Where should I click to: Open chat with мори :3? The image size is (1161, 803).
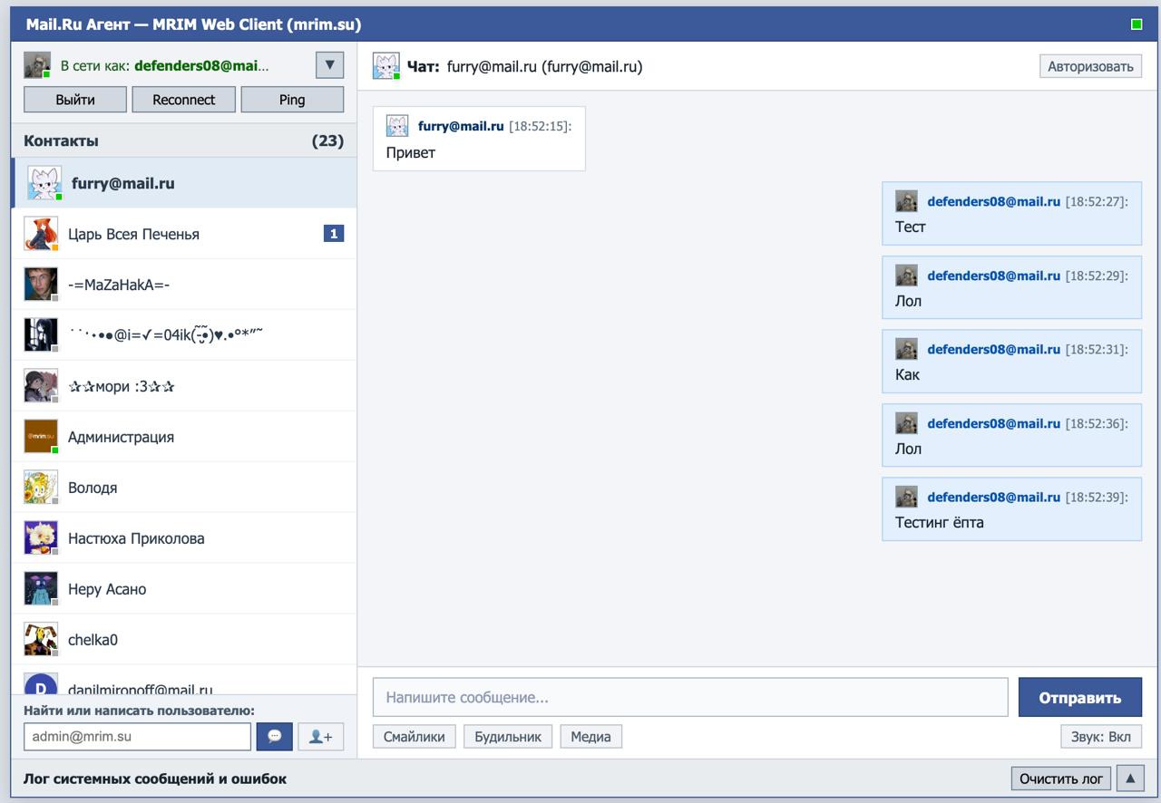coord(184,386)
